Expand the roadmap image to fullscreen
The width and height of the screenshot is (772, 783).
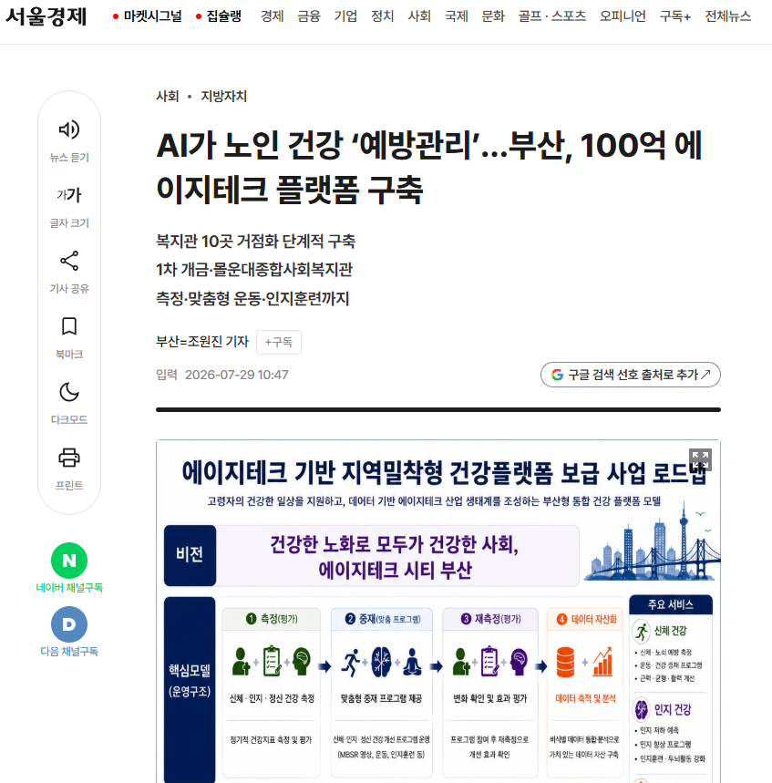coord(700,460)
